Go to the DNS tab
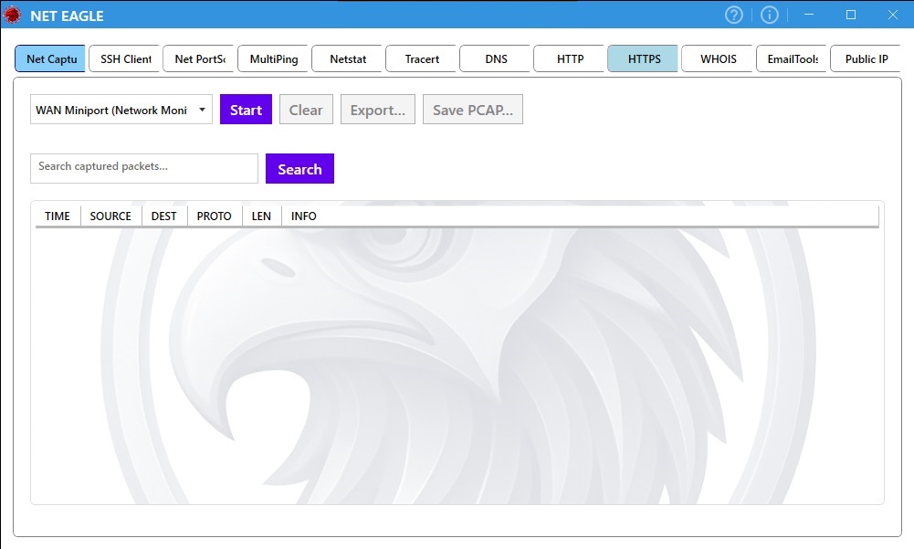Viewport: 914px width, 549px height. [495, 59]
